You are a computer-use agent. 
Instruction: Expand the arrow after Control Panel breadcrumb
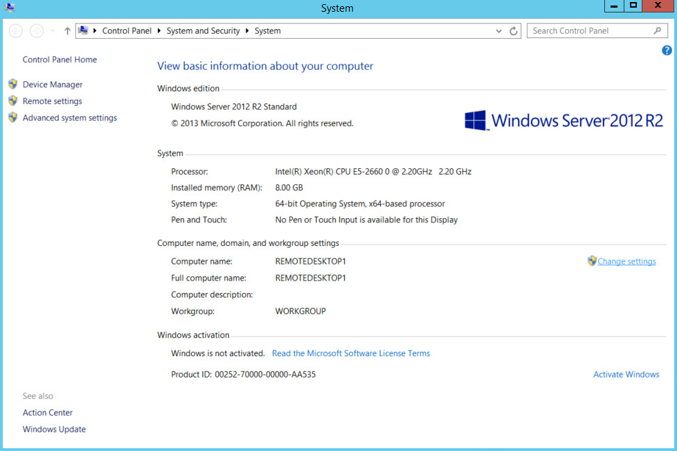tap(159, 30)
